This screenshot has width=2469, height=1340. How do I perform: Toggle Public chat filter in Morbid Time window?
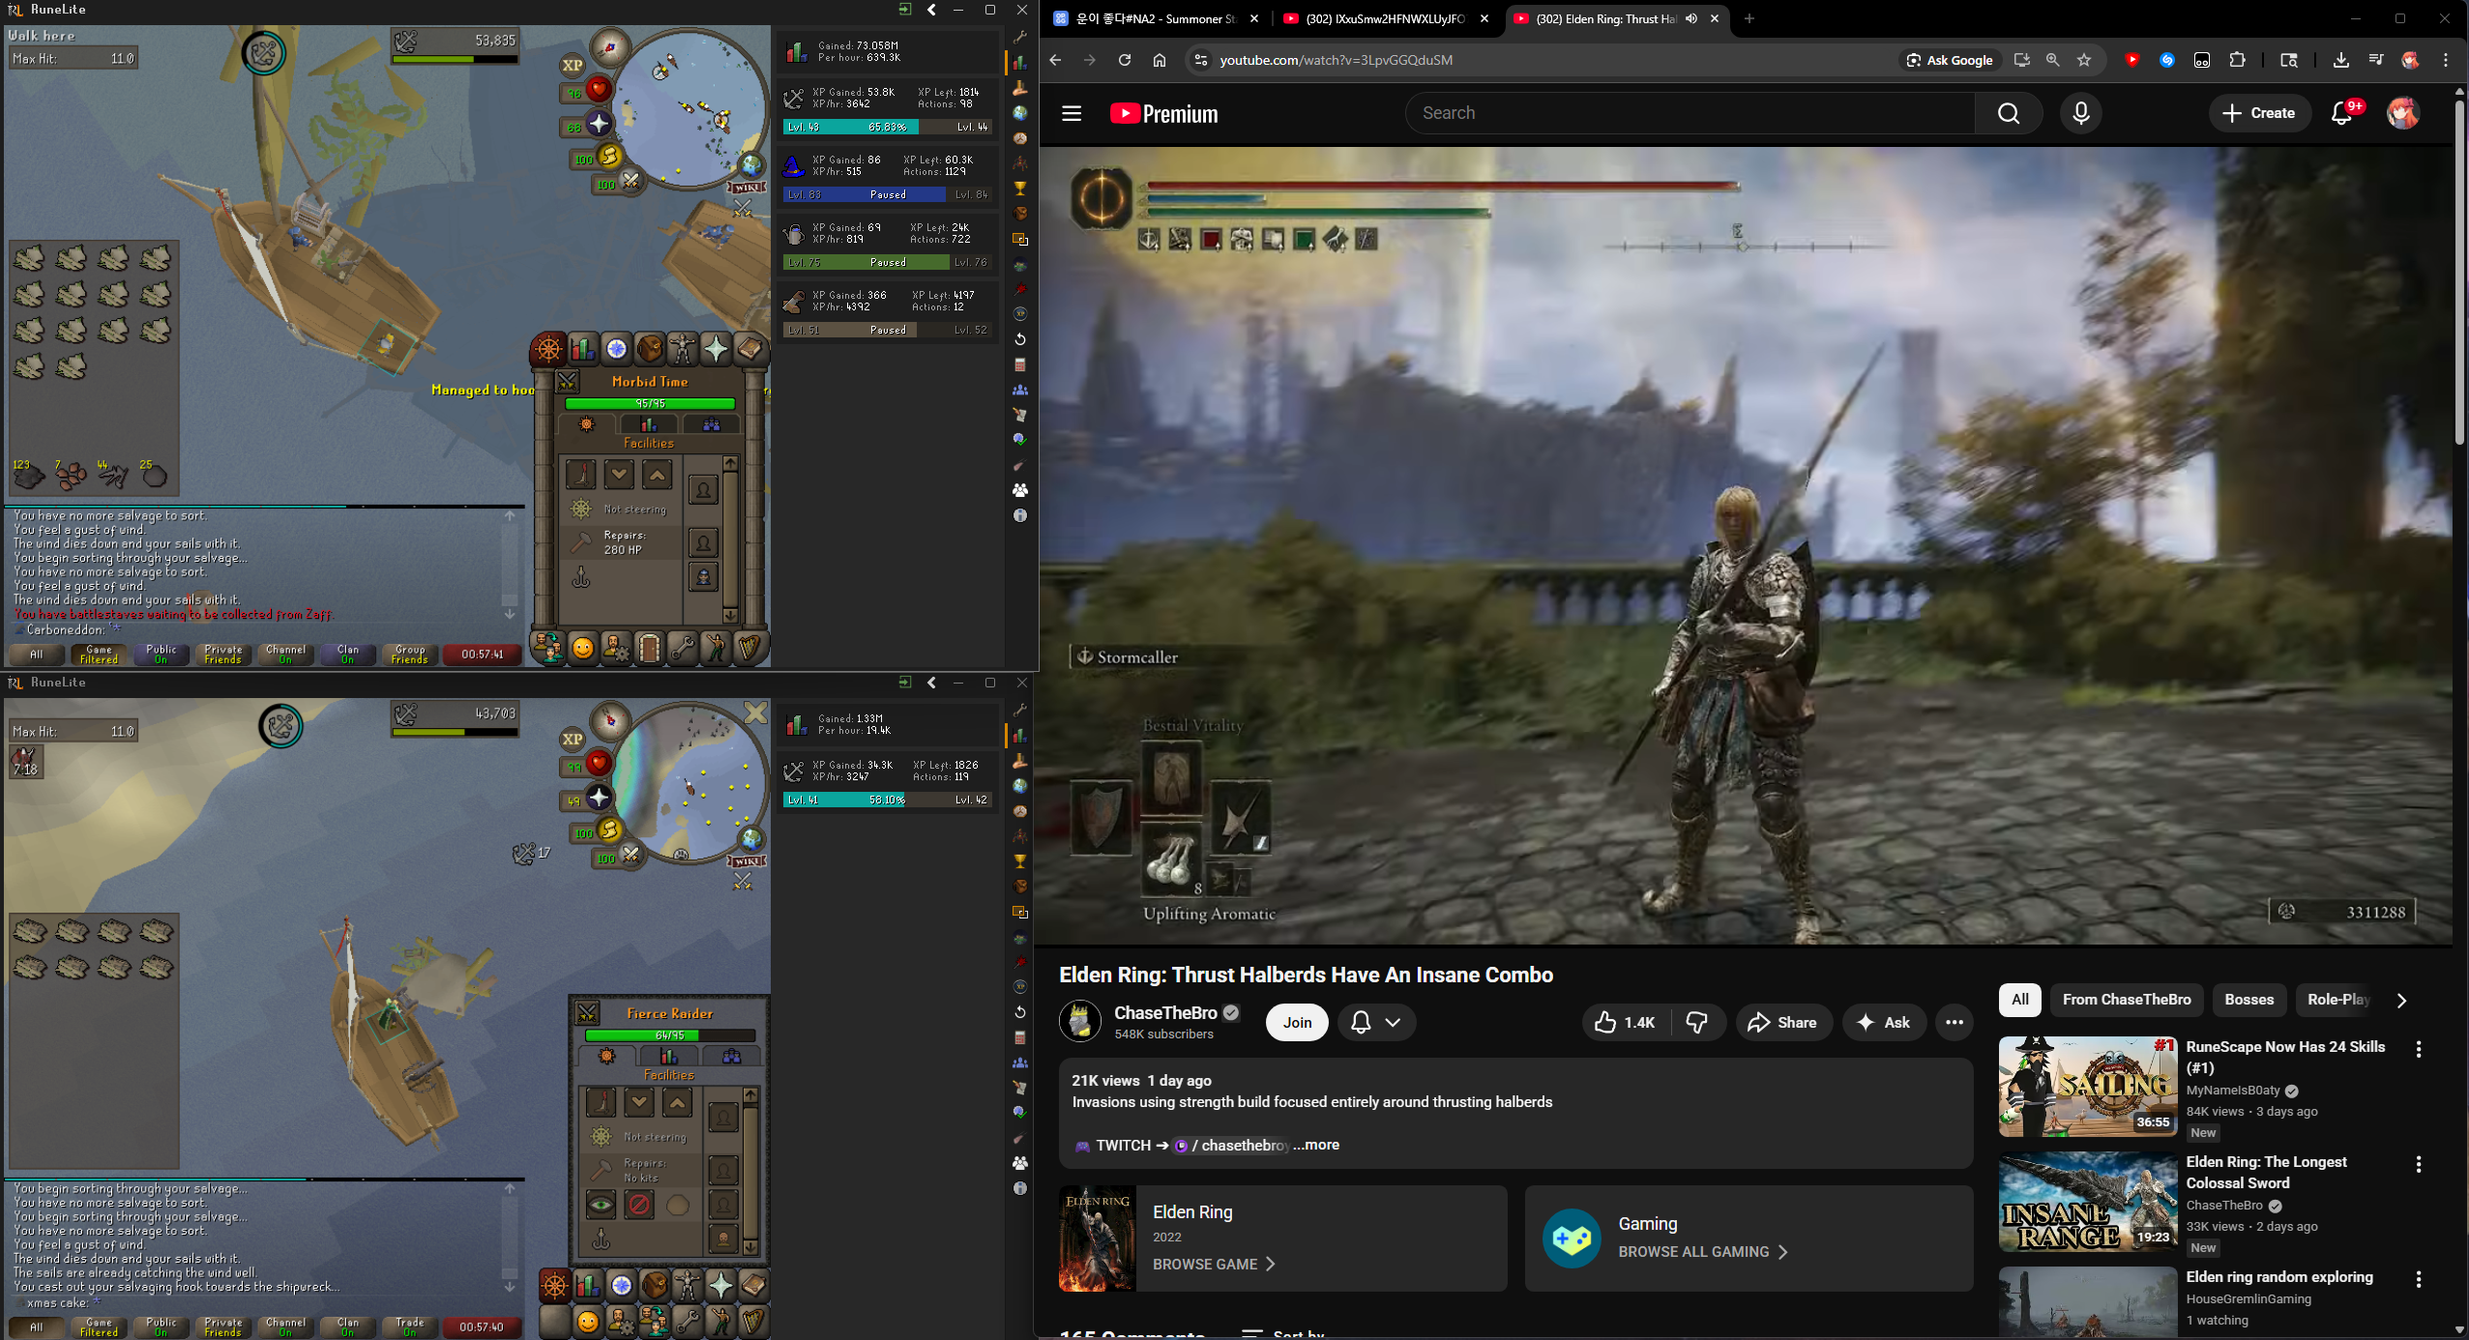click(x=161, y=655)
